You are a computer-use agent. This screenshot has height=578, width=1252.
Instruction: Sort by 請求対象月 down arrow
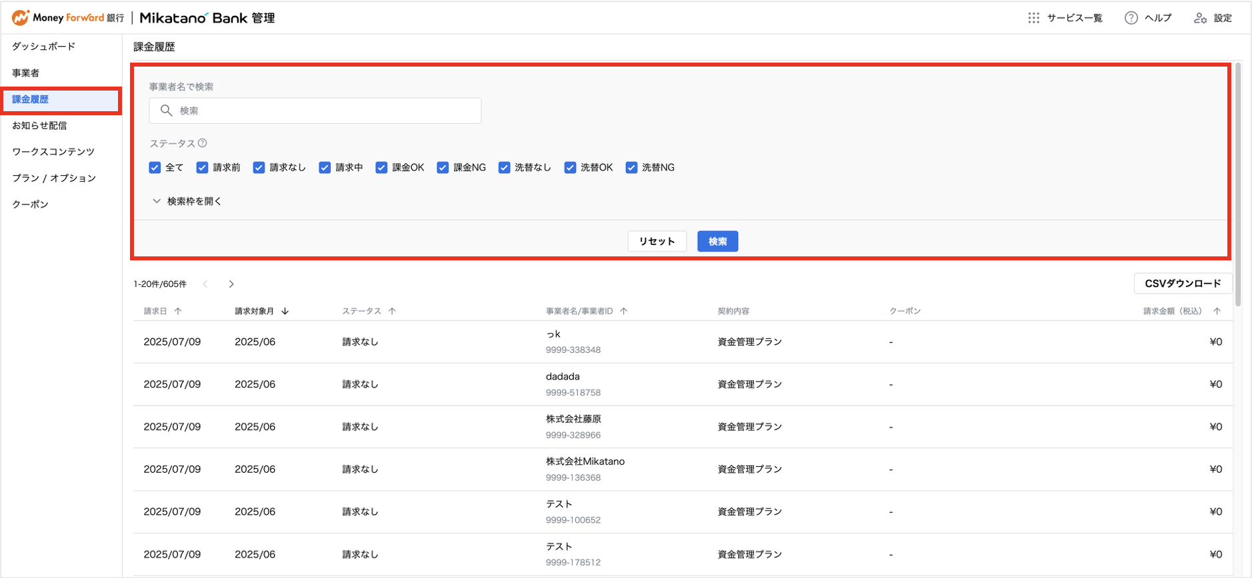(x=285, y=311)
